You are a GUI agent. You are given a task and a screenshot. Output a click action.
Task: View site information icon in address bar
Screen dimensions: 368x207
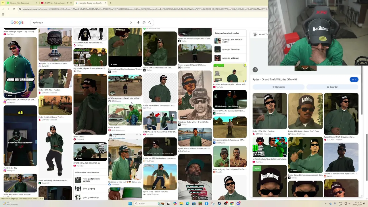20,9
